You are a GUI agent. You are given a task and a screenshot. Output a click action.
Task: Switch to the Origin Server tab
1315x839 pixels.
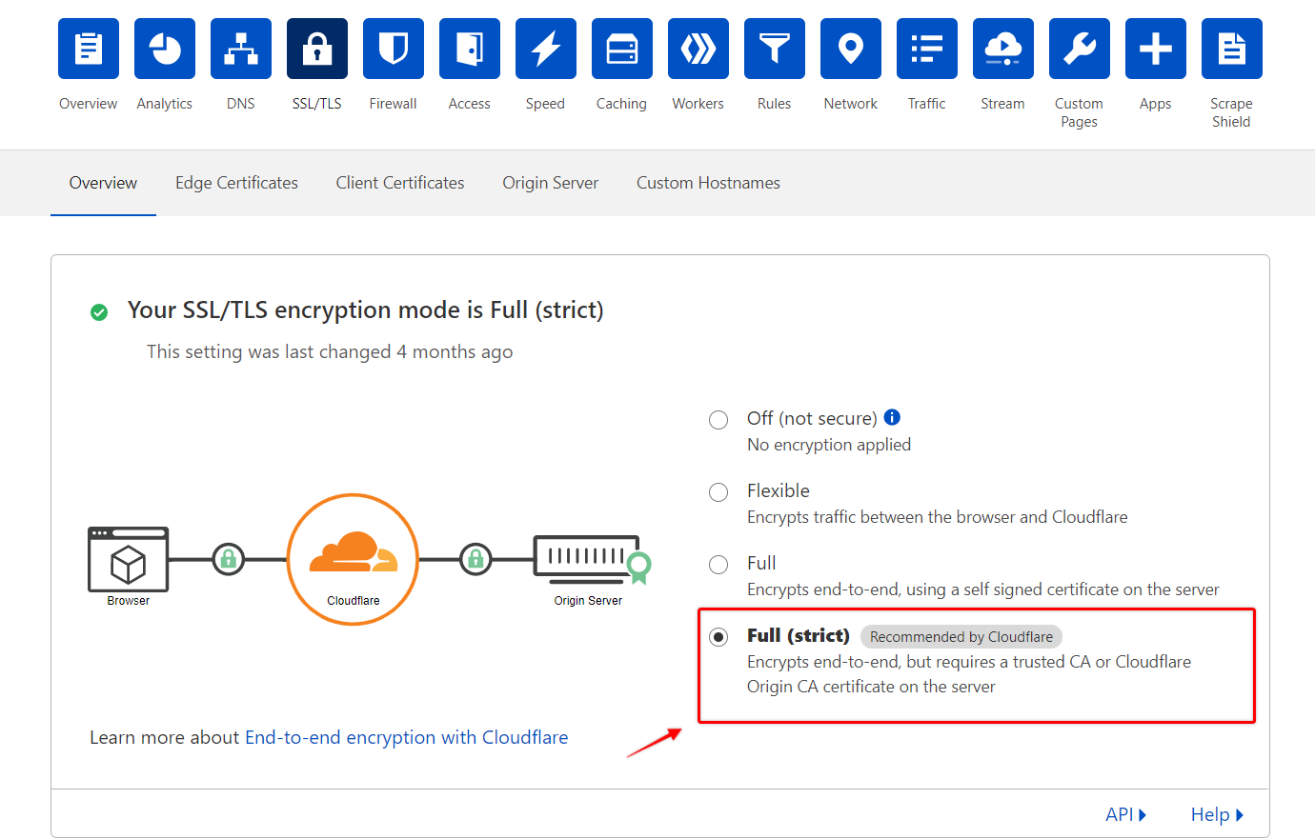pyautogui.click(x=551, y=183)
